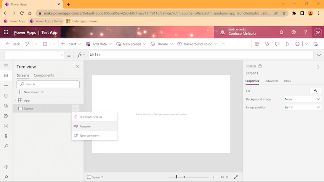324x182 pixels.
Task: Open the Advanced tools icon in sidebar
Action: pos(6,136)
